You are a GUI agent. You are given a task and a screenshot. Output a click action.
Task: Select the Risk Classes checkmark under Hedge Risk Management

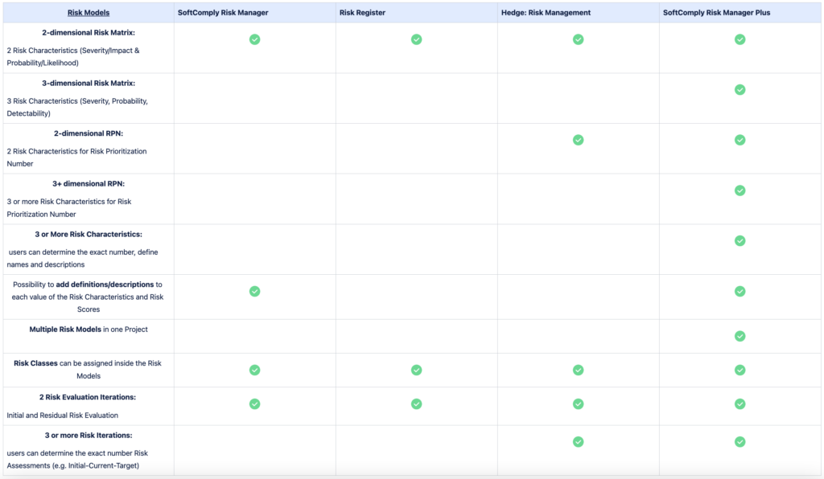click(x=578, y=371)
